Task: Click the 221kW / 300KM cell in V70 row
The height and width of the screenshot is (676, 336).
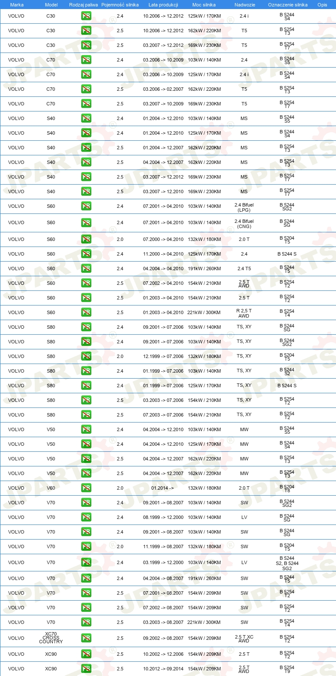Action: [x=204, y=622]
